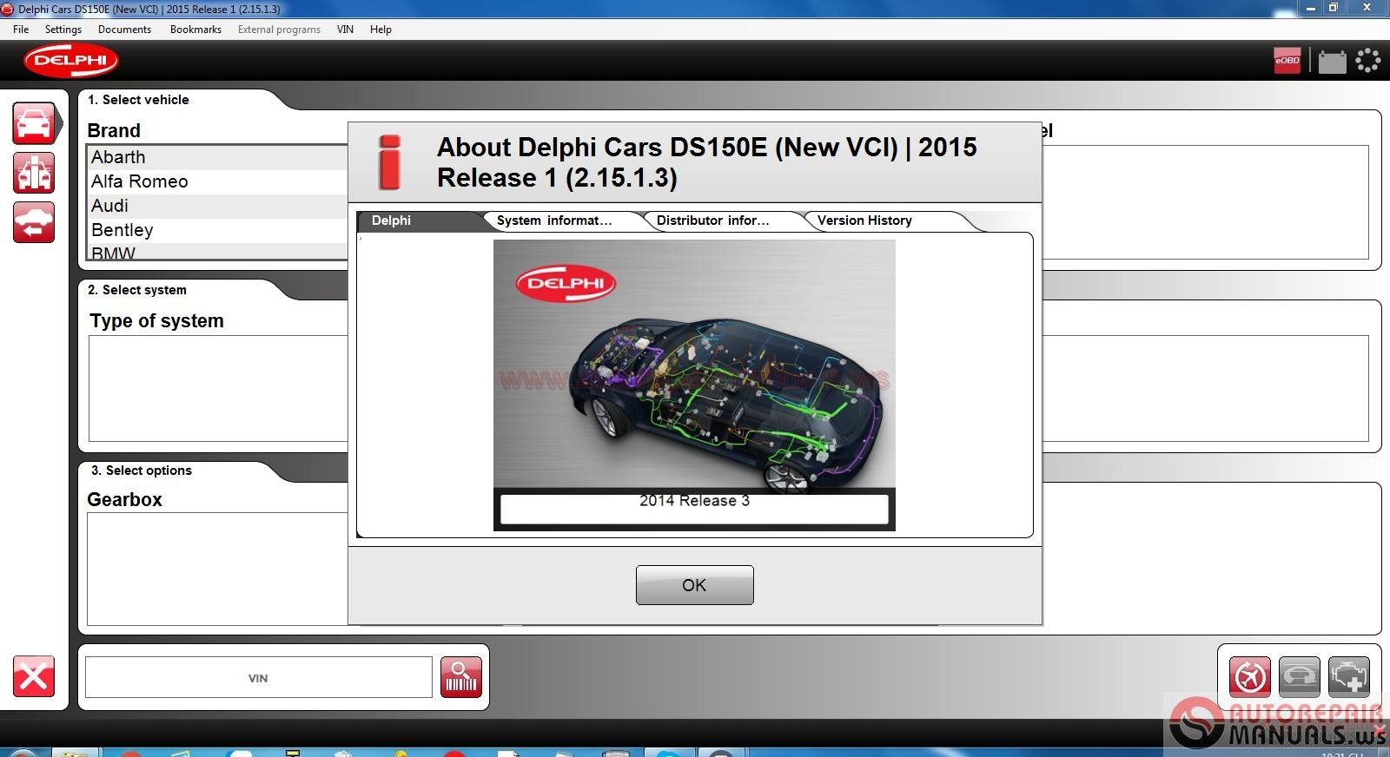1390x757 pixels.
Task: Click the VIN input field
Action: point(258,677)
